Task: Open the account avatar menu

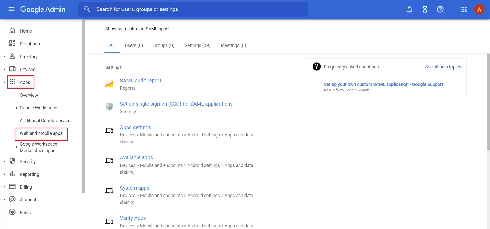Action: 479,9
